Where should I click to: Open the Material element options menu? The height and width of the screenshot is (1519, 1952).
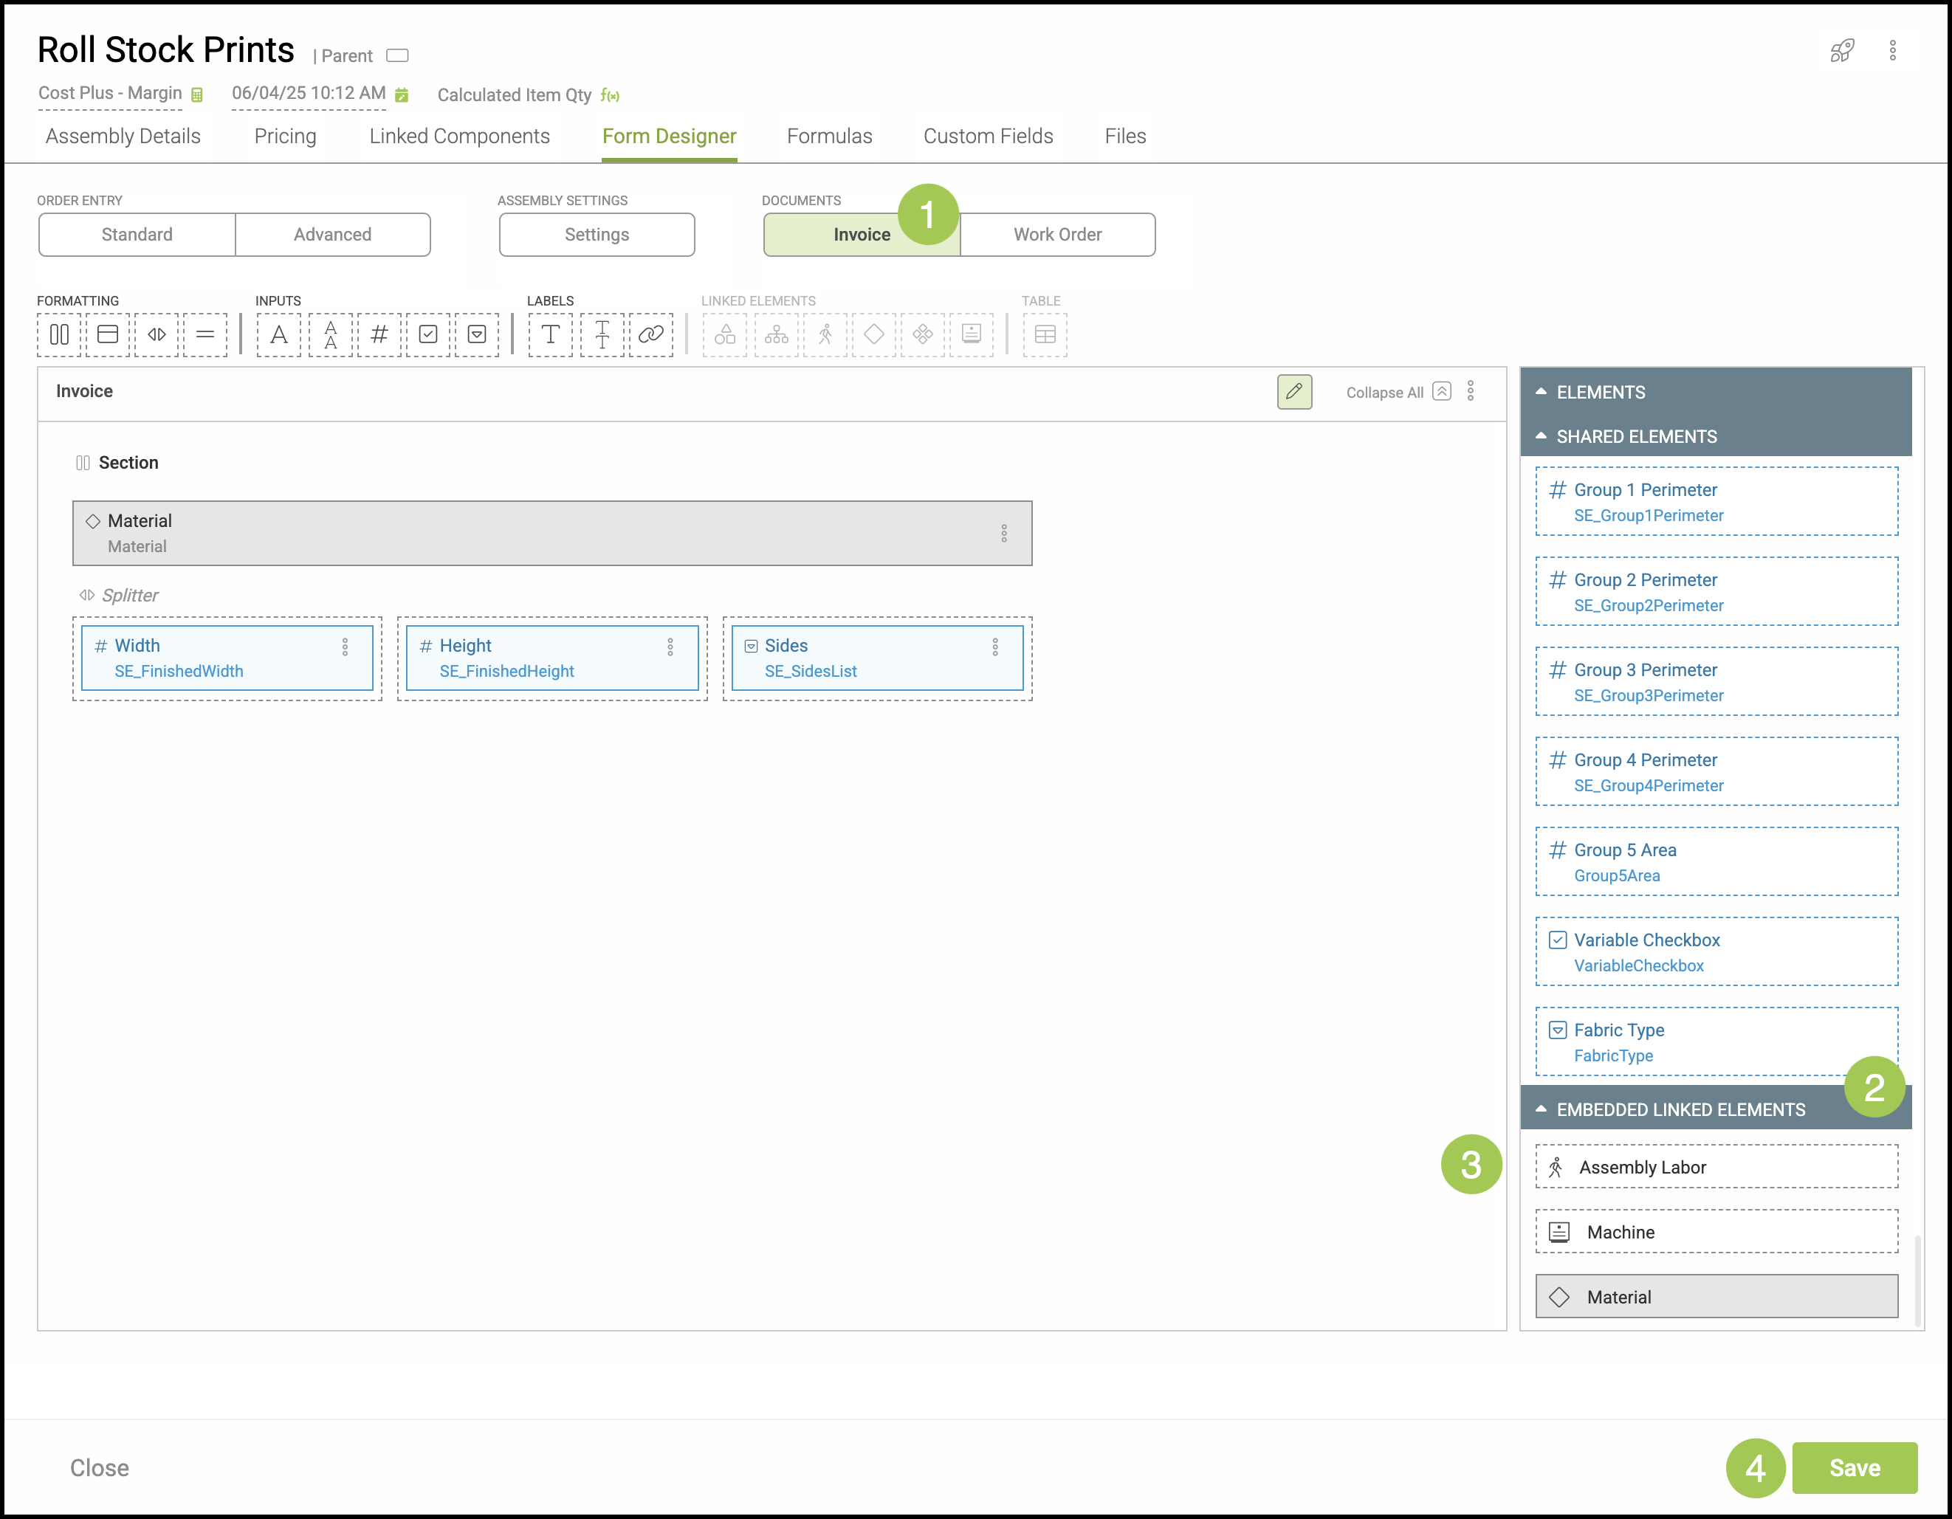(1004, 534)
